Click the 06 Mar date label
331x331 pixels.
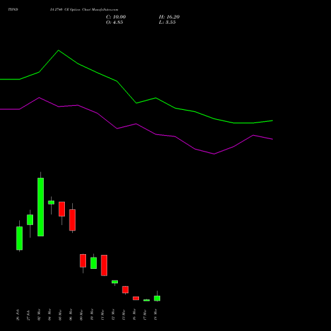71,315
